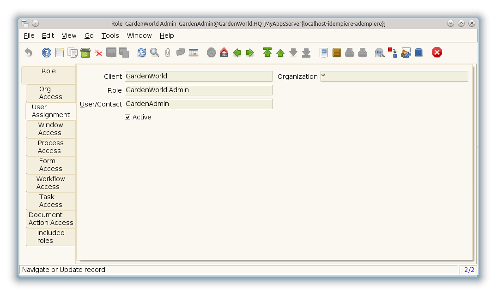Click the User/Contact field showing GardenAdmin

pos(198,104)
